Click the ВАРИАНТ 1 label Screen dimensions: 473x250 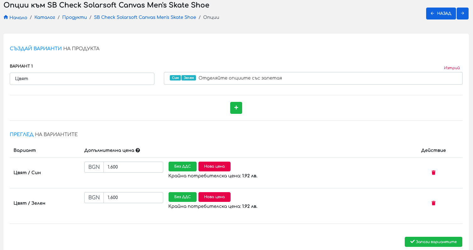[21, 66]
